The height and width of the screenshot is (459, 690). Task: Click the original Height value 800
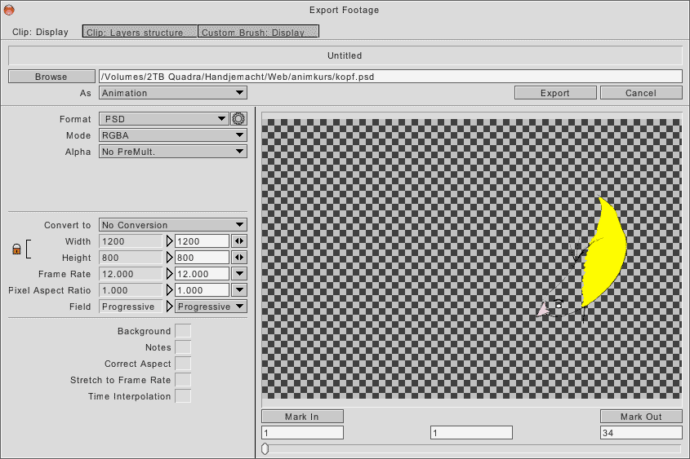click(131, 258)
